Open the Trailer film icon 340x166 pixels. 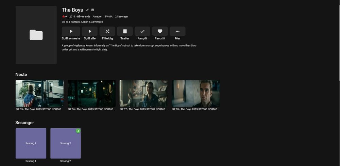point(125,31)
